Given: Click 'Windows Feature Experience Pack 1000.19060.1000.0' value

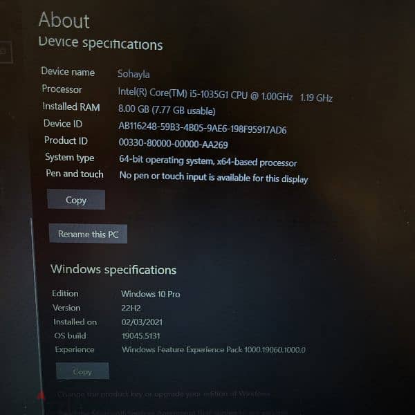Looking at the screenshot, I should pos(214,349).
